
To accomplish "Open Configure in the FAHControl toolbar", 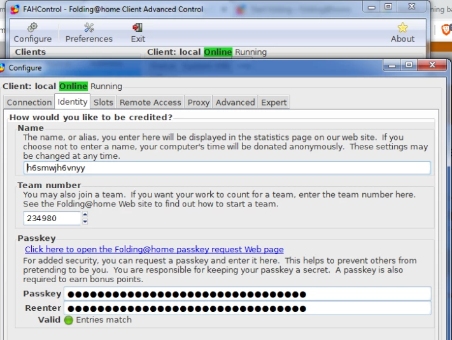I will (x=32, y=33).
